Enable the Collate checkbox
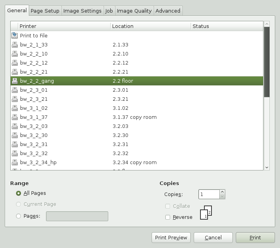Image resolution: width=280 pixels, height=248 pixels. [168, 206]
